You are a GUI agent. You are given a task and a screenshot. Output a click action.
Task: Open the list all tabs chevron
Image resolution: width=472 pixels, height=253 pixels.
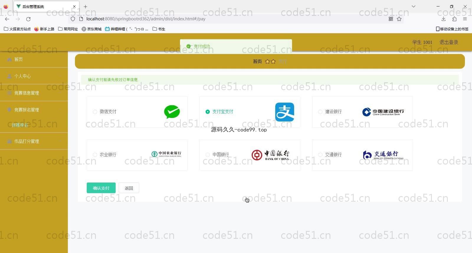(414, 6)
